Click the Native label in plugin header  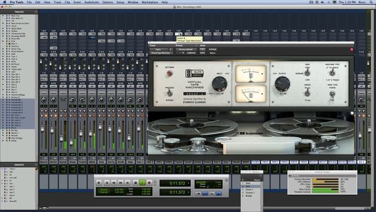pyautogui.click(x=213, y=53)
